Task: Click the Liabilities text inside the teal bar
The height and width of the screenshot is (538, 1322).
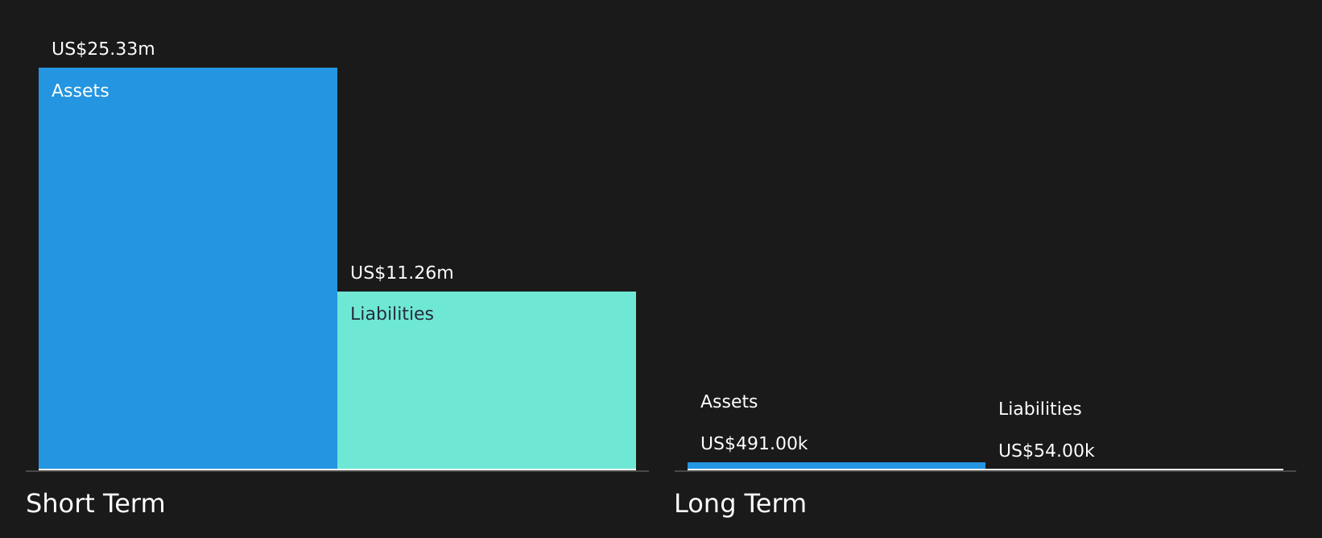Action: (391, 314)
